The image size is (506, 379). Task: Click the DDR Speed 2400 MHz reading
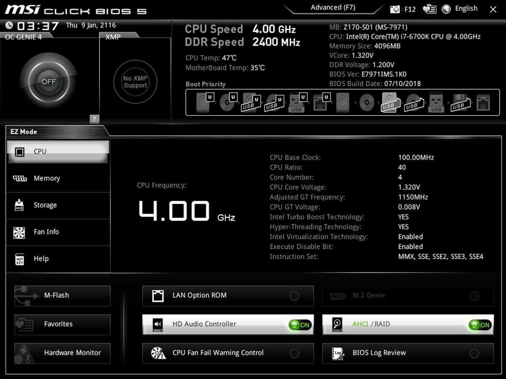242,42
